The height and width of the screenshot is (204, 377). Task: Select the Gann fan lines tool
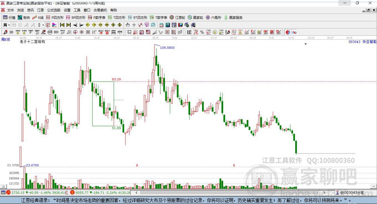tap(135, 32)
